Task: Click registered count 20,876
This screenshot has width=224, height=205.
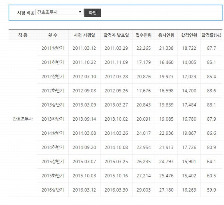Action: (144, 77)
